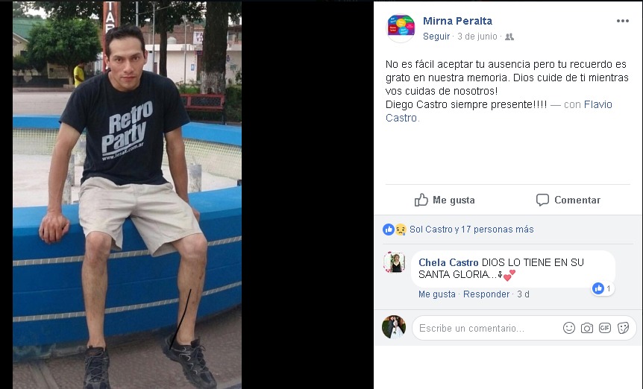Click the blue like reaction icon
Viewport: 643px width, 389px height.
pos(389,230)
